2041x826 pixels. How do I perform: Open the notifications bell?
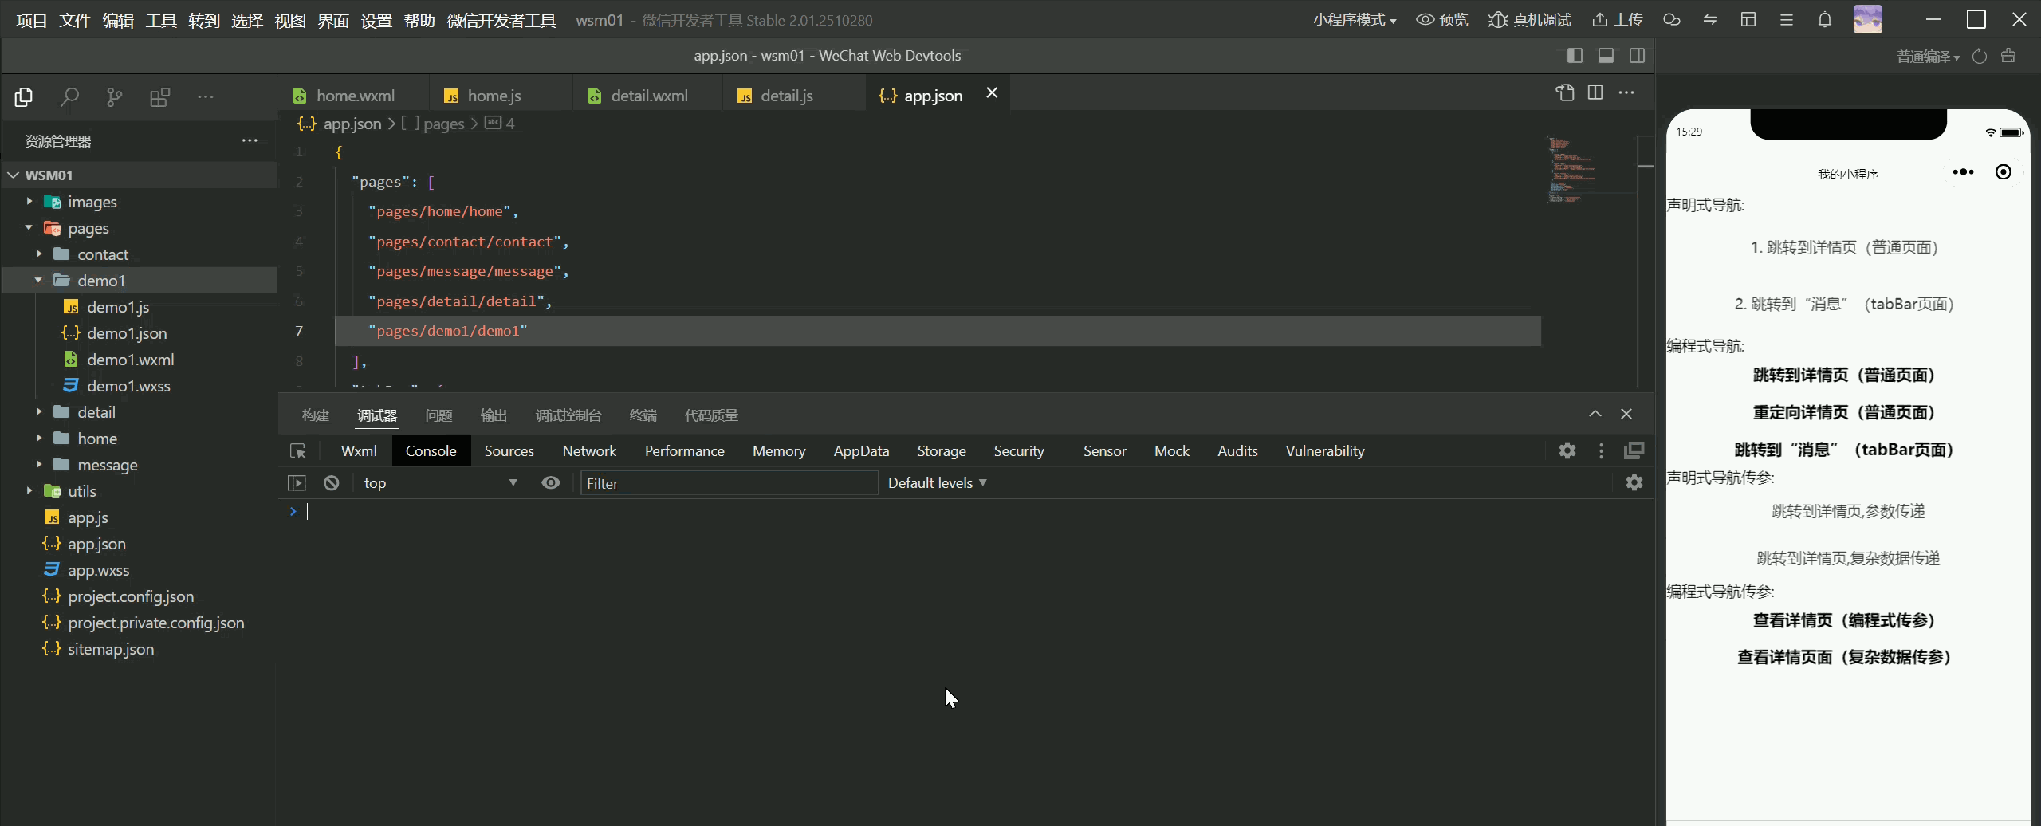[1825, 20]
